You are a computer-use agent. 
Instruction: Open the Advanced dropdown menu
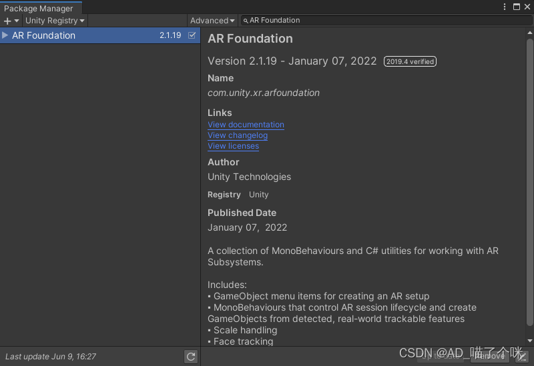pos(212,21)
